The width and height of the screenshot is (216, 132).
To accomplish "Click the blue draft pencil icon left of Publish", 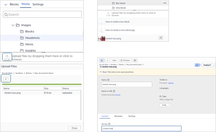I will 197,65.
